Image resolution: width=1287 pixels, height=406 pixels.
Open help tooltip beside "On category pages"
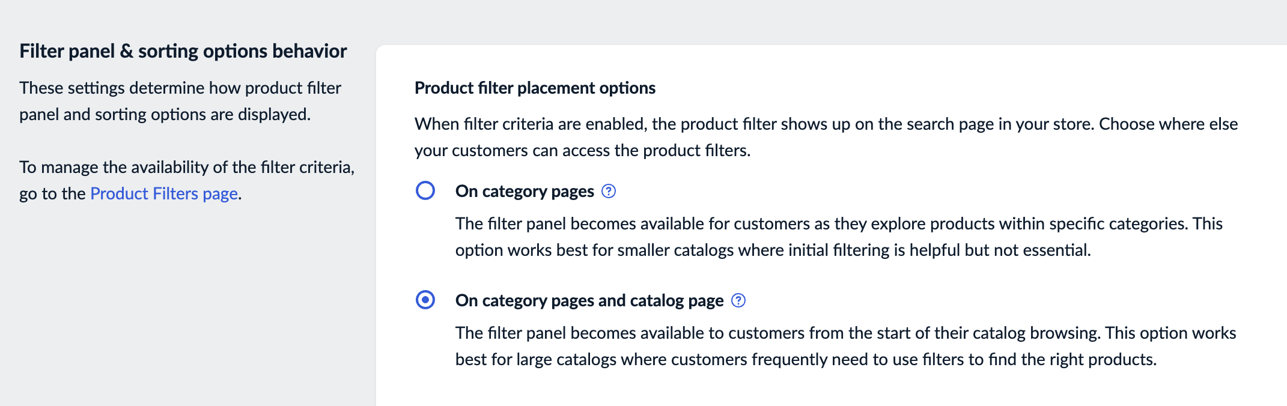(x=609, y=191)
